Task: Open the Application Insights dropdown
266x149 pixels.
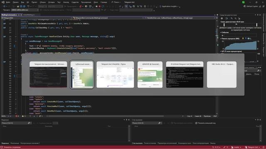Action: click(x=170, y=7)
